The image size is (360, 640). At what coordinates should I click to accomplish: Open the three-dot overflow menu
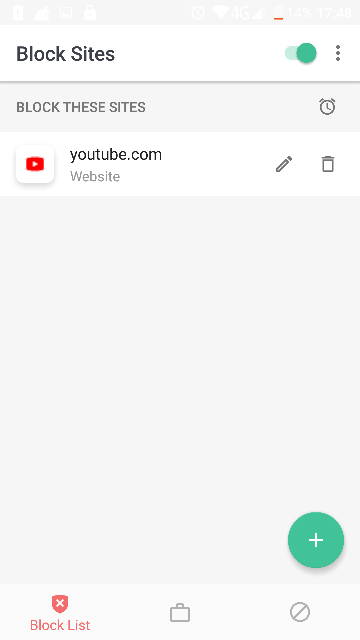pos(338,53)
